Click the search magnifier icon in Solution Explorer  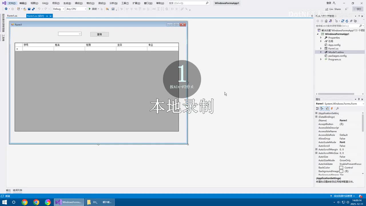360,26
